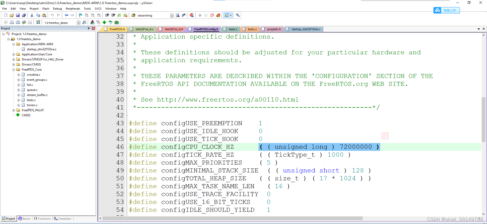
Task: Collapse the Application/MDK-ARM folder
Action: tap(14, 44)
